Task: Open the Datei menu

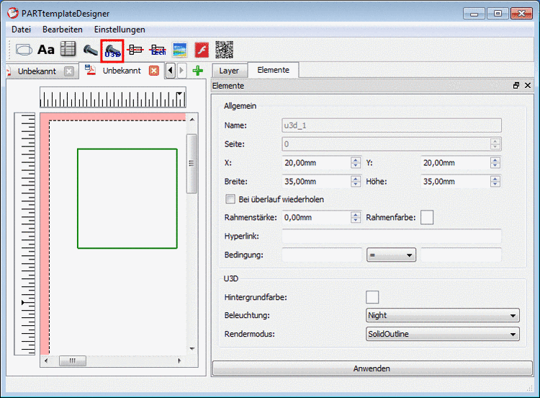Action: [x=21, y=30]
